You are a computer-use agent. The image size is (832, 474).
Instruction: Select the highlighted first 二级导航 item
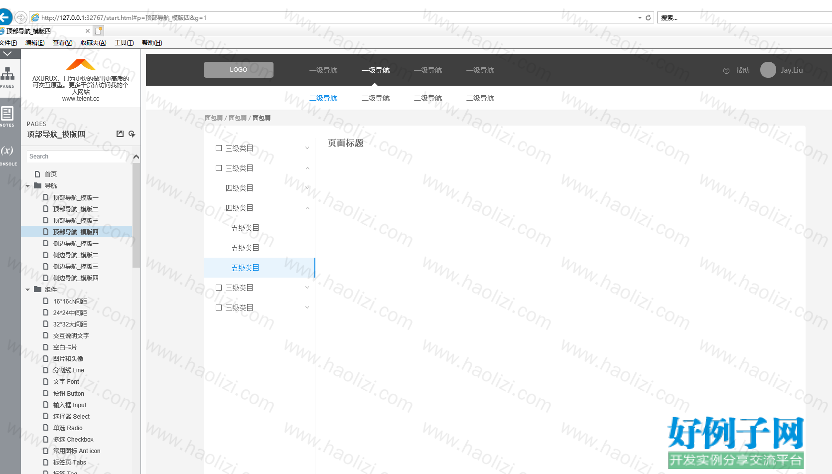[x=323, y=98]
